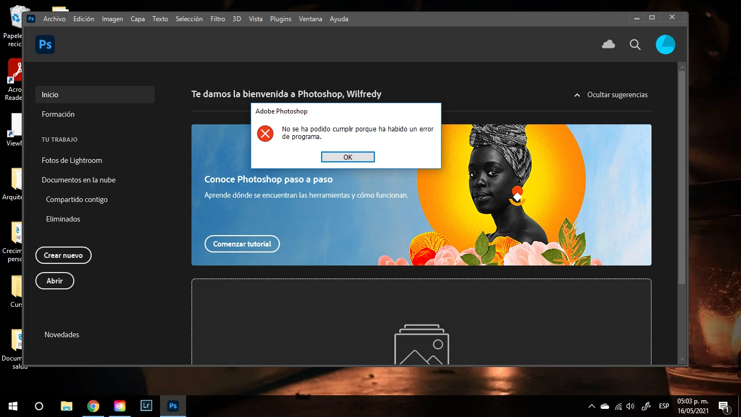This screenshot has height=417, width=741.
Task: Click the image placeholder icon in drop area
Action: (421, 344)
